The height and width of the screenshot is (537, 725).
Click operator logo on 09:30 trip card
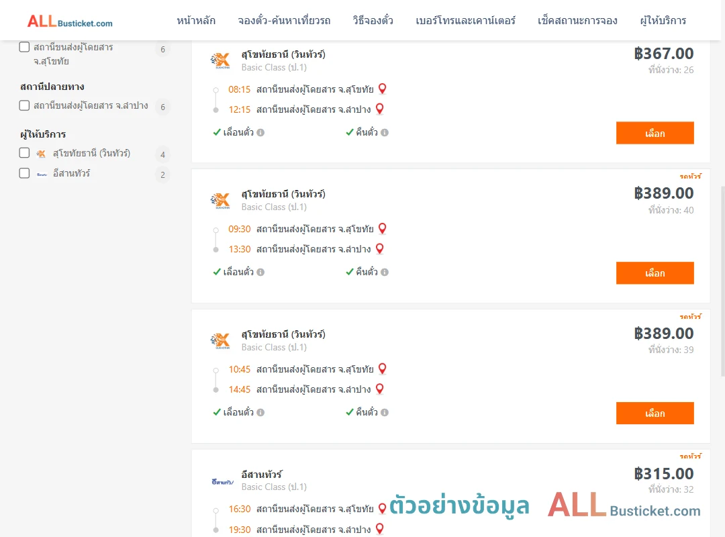220,200
